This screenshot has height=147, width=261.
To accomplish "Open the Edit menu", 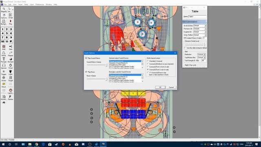I will [10, 4].
